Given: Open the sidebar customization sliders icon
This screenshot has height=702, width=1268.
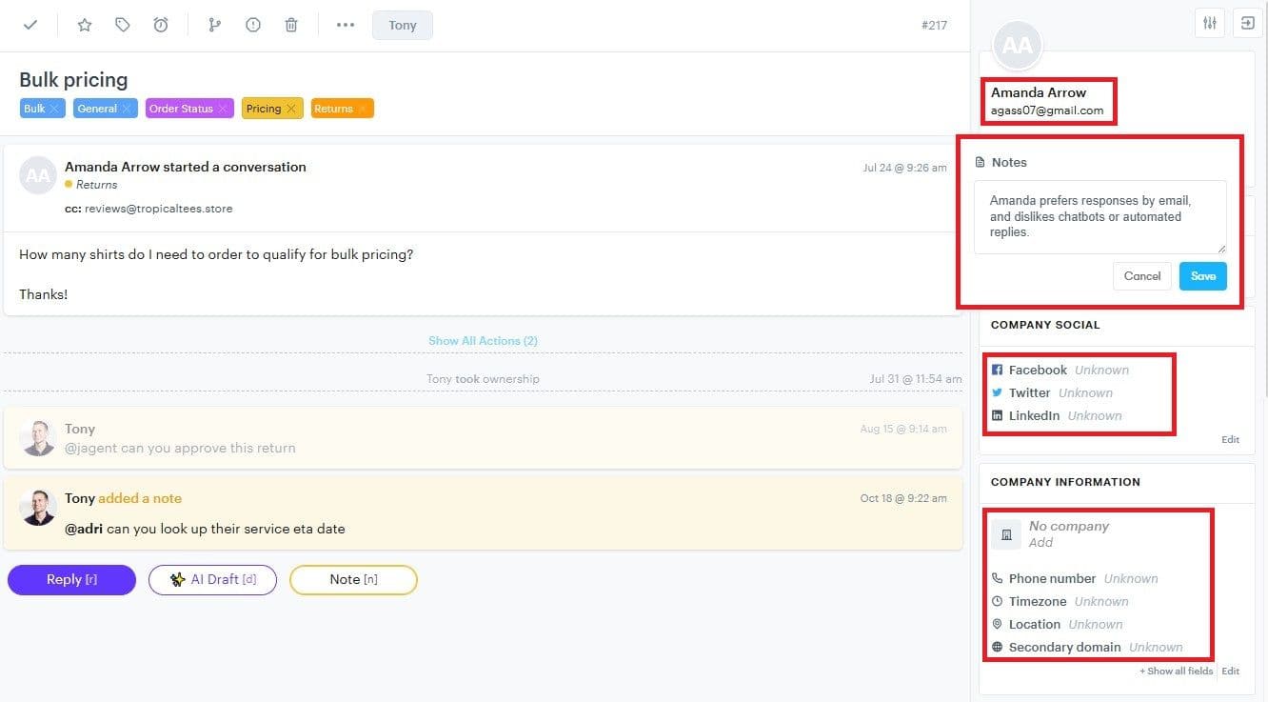Looking at the screenshot, I should click(x=1209, y=22).
